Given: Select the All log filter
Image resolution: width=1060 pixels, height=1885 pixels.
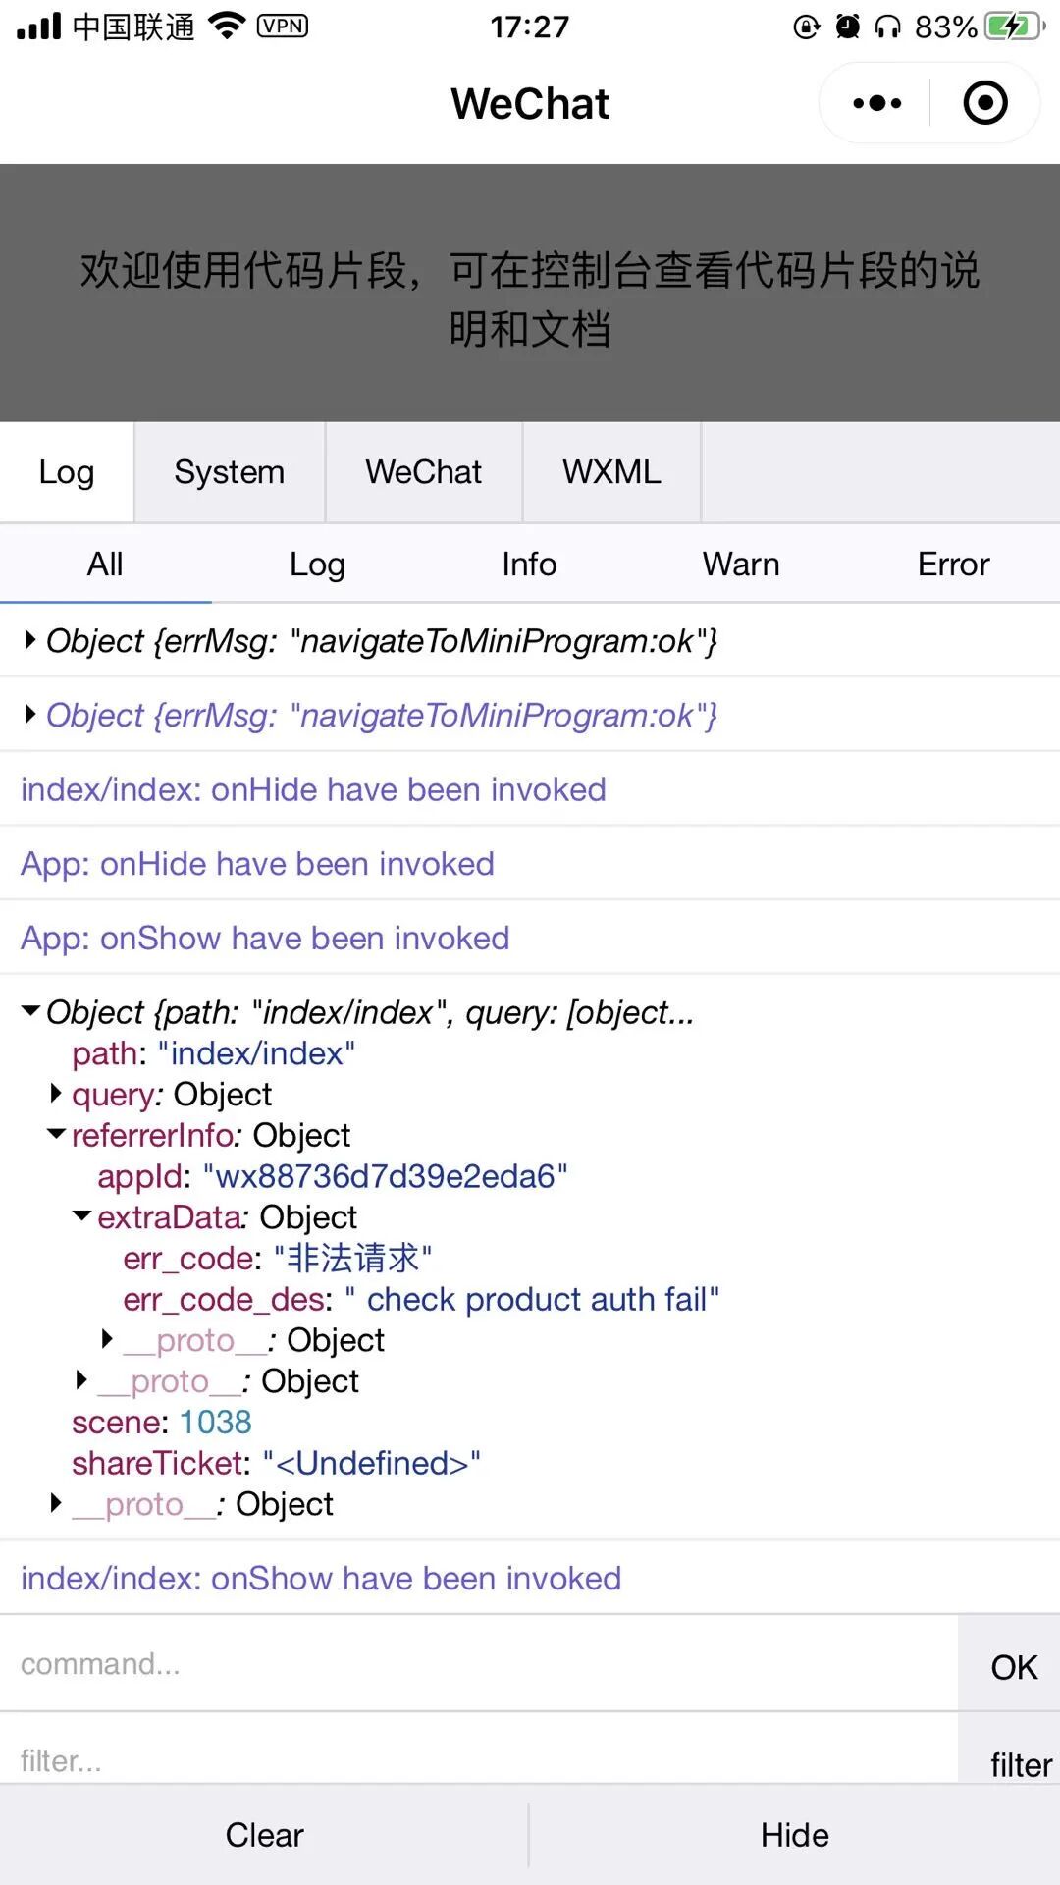Looking at the screenshot, I should tap(105, 565).
